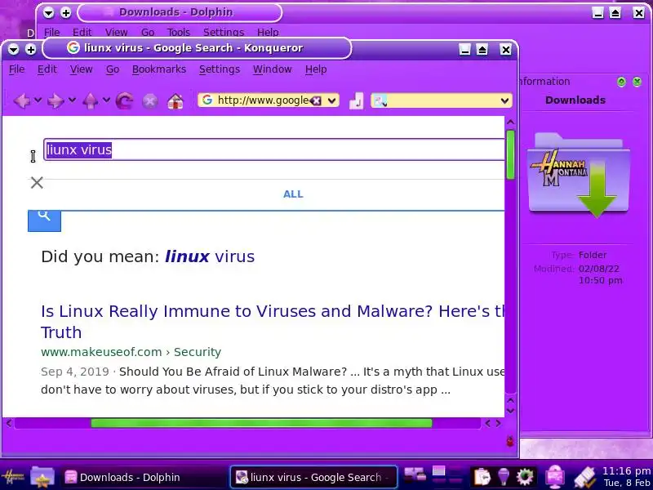The width and height of the screenshot is (653, 490).
Task: Click the plus button on Dolphin title bar
Action: pyautogui.click(x=66, y=13)
